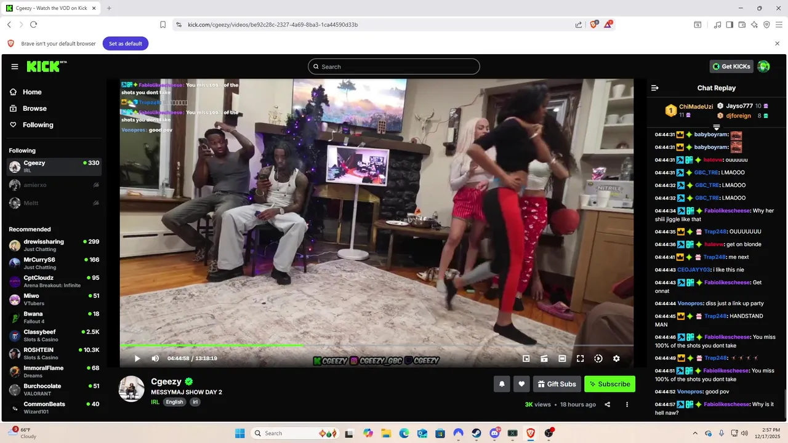Reload the page

pos(33,25)
